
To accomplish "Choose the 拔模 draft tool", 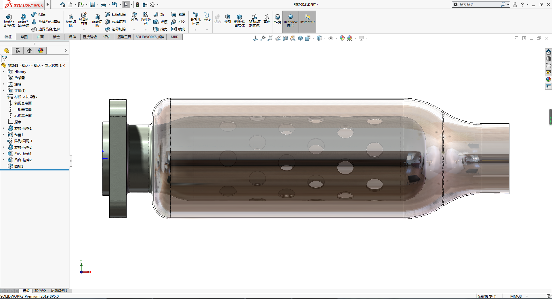I will pyautogui.click(x=160, y=22).
